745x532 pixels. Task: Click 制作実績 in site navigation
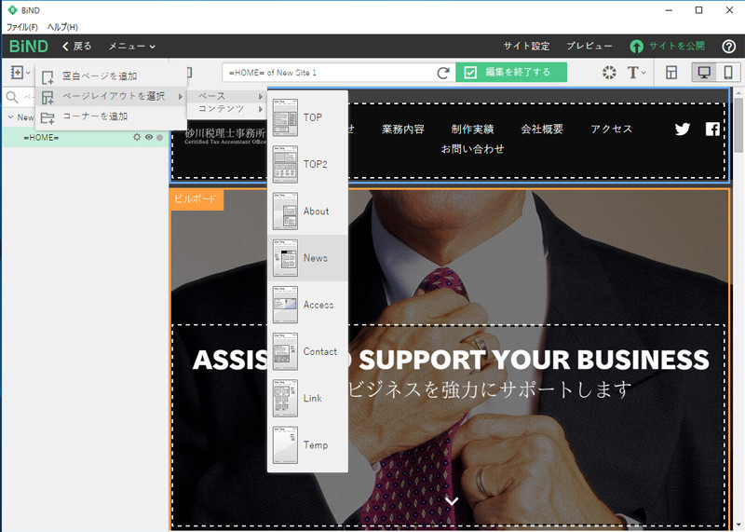(x=472, y=129)
